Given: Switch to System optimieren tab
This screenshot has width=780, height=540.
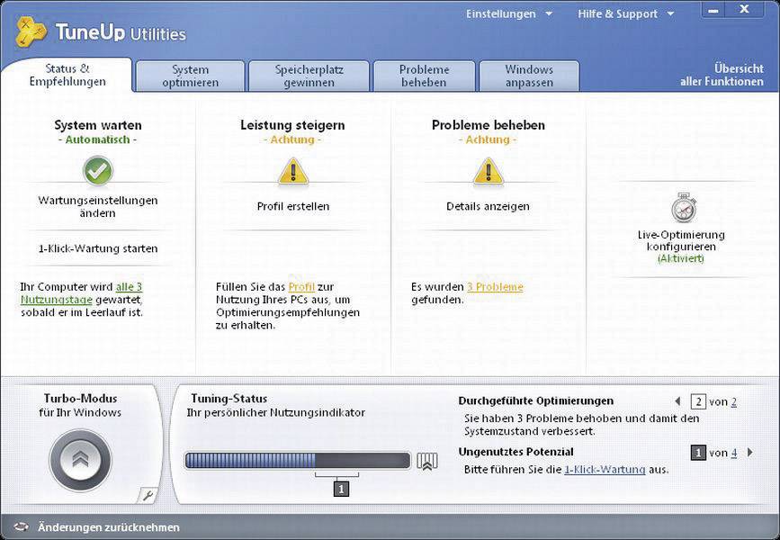Looking at the screenshot, I should point(190,76).
